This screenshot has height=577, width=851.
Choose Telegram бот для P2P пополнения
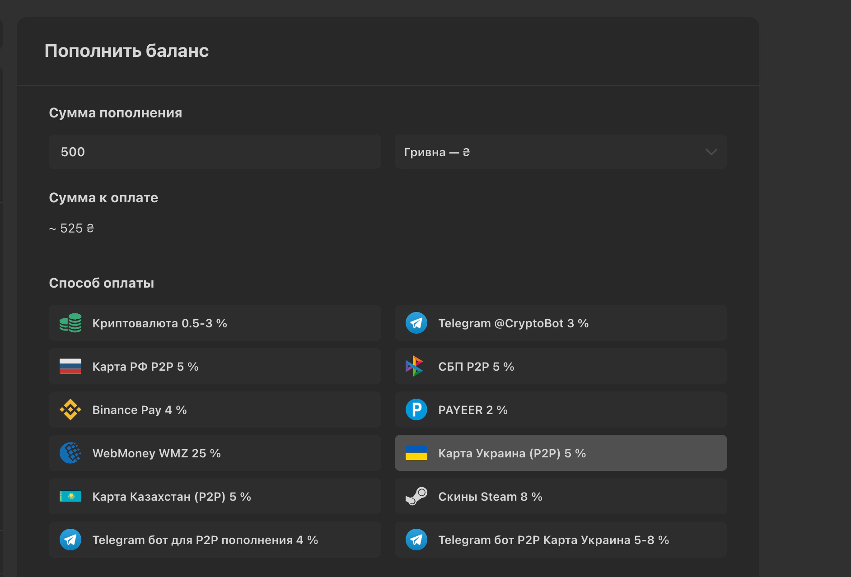(215, 540)
